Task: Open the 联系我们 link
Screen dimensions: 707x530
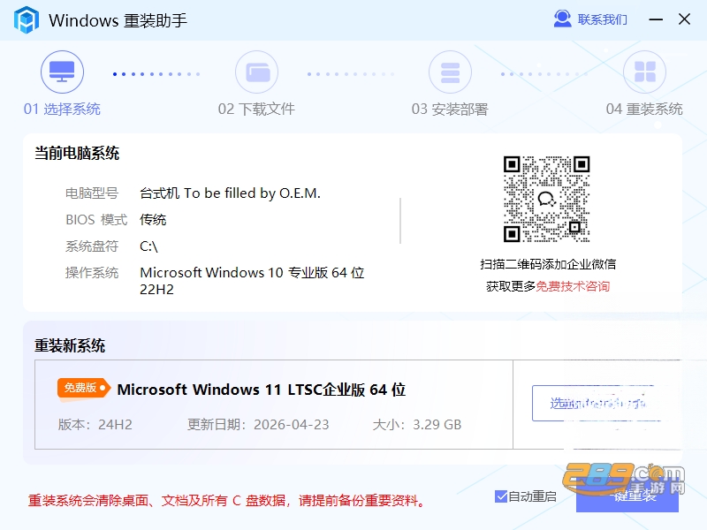Action: coord(602,19)
